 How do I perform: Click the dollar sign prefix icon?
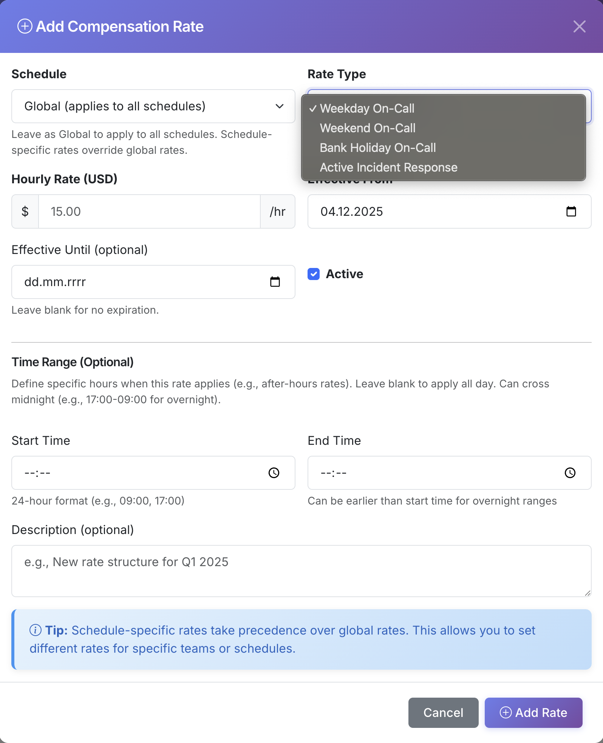click(25, 212)
